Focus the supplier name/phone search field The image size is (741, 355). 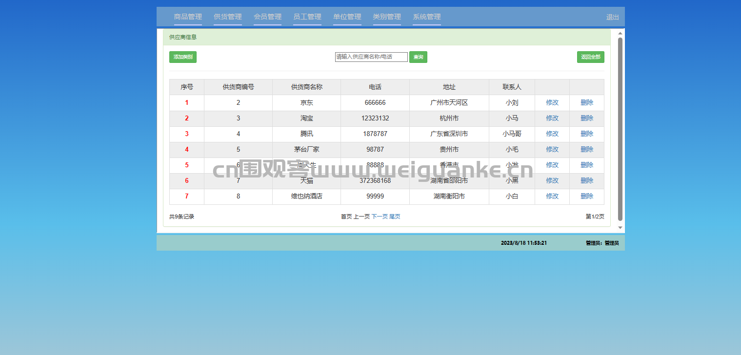(371, 57)
